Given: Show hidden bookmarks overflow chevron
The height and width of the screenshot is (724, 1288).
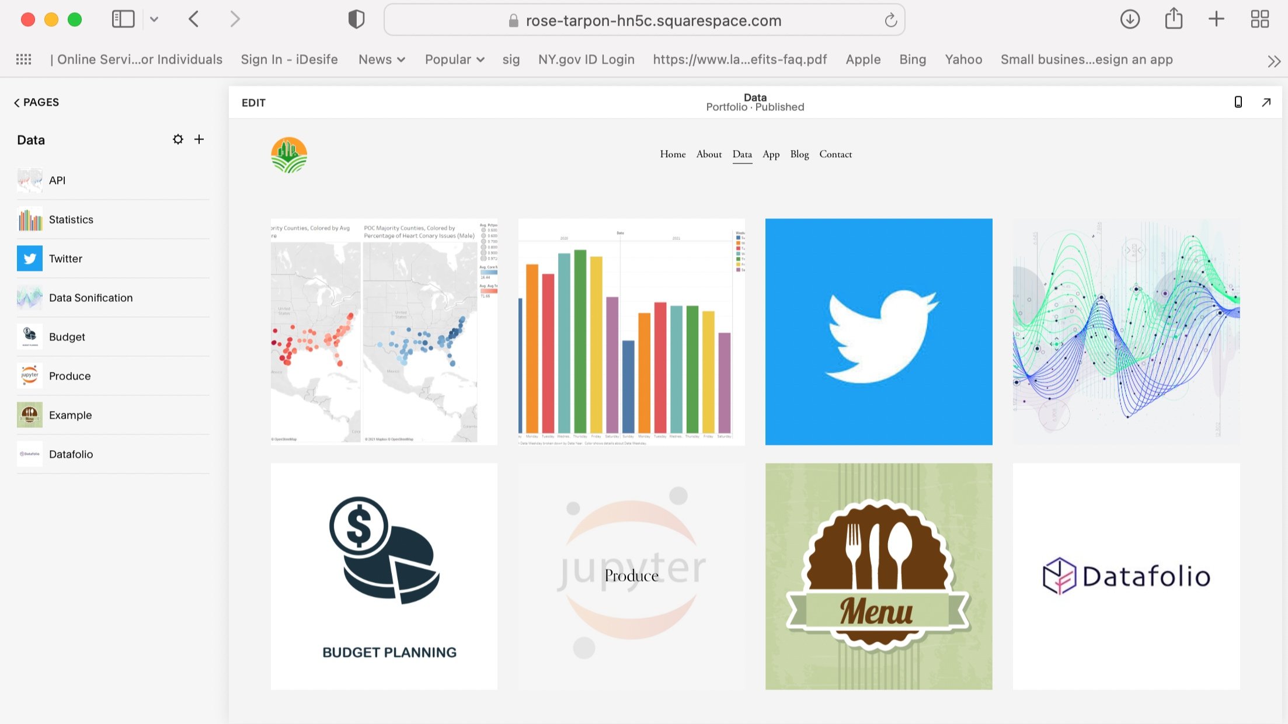Looking at the screenshot, I should (1274, 61).
